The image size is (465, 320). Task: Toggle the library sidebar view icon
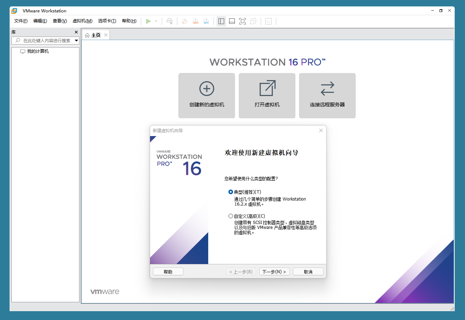pos(221,21)
